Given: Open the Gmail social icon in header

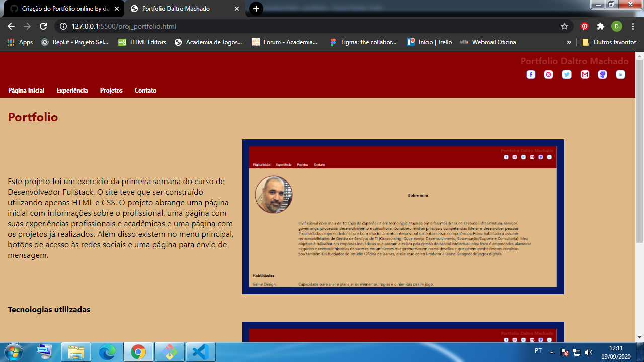Looking at the screenshot, I should tap(585, 75).
